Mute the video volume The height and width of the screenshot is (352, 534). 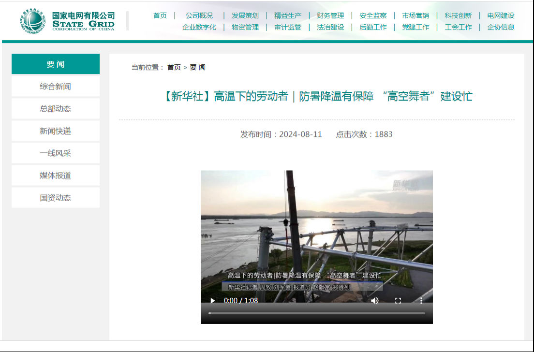click(x=374, y=301)
